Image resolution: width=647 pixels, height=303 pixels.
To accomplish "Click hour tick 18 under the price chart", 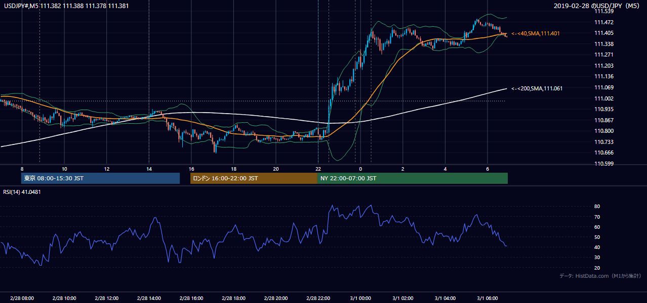I will tap(233, 169).
